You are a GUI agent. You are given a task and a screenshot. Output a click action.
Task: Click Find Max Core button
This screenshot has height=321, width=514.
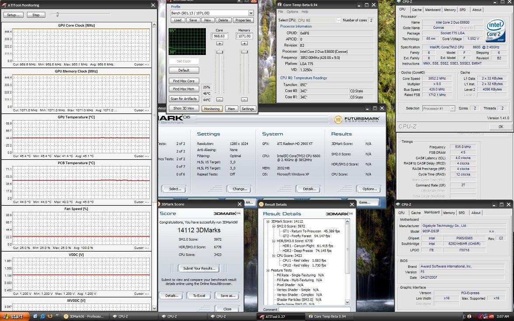click(x=184, y=81)
